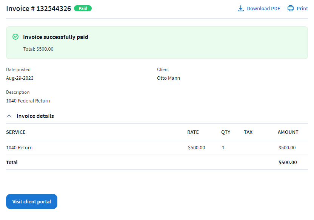Click the Aug-29-2023 posted date
This screenshot has width=314, height=220.
coord(20,78)
